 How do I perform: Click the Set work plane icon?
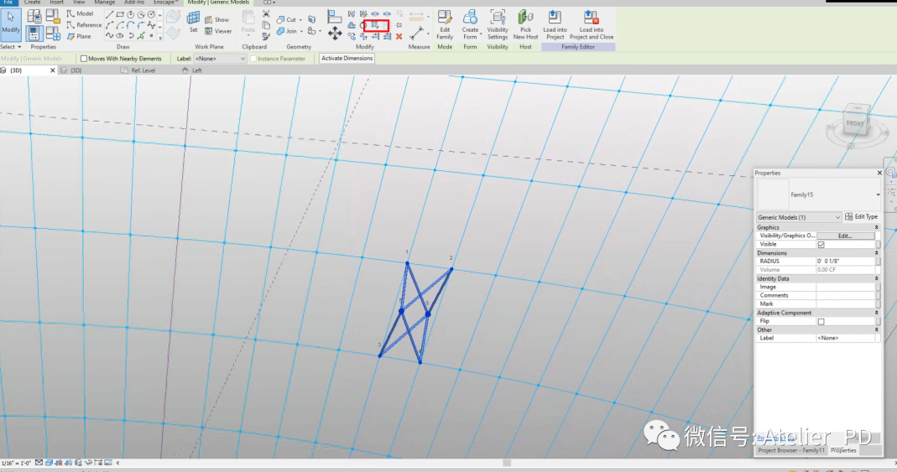pos(193,23)
